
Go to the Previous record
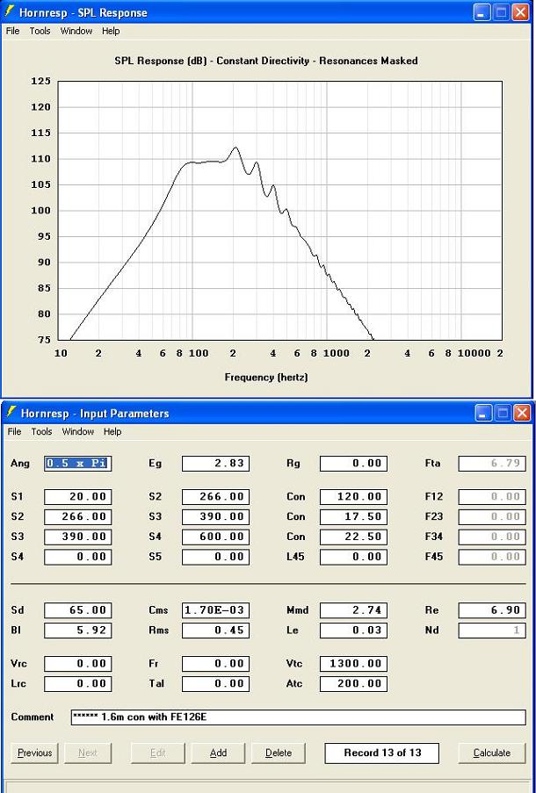click(x=34, y=753)
